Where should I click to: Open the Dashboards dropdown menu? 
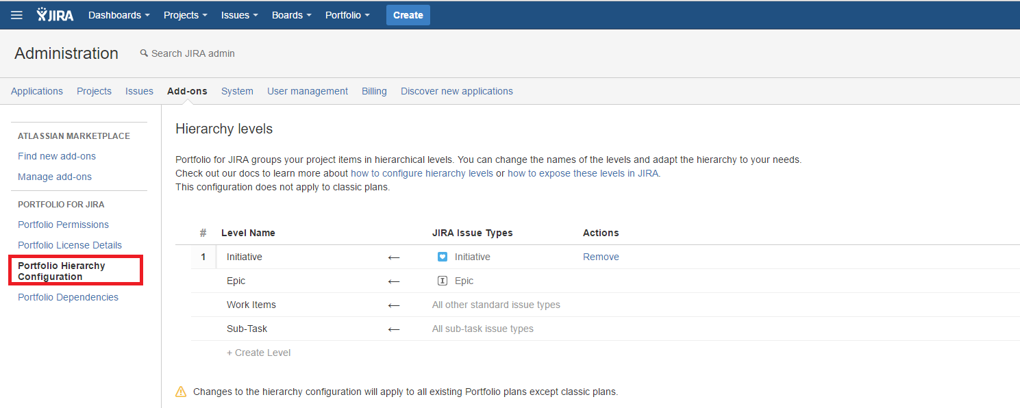(x=119, y=15)
